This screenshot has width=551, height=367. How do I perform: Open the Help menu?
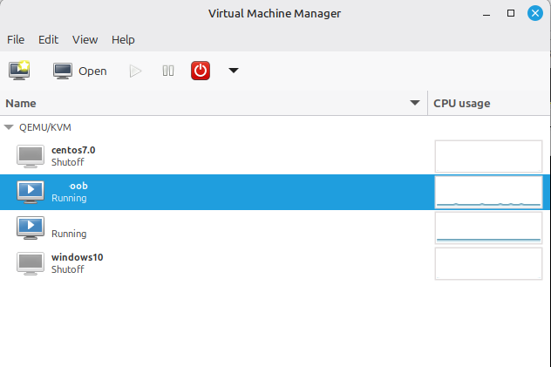(x=123, y=40)
